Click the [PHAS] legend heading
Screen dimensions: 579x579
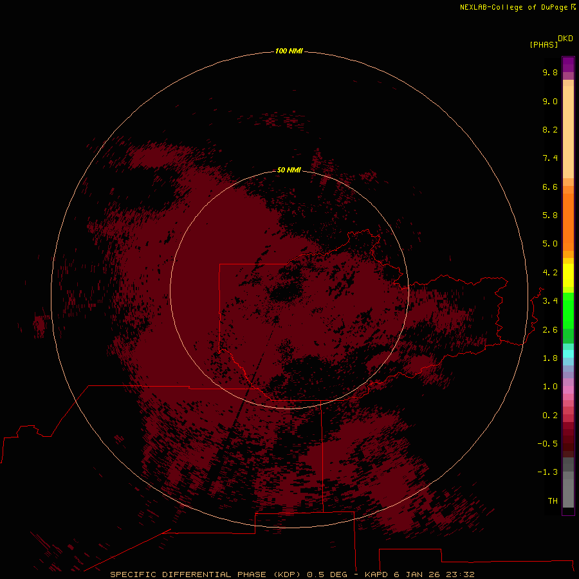click(543, 44)
